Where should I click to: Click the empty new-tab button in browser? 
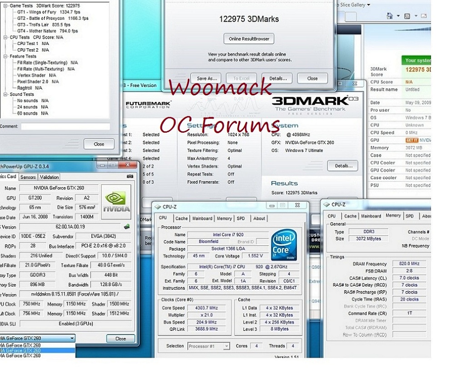point(351,16)
